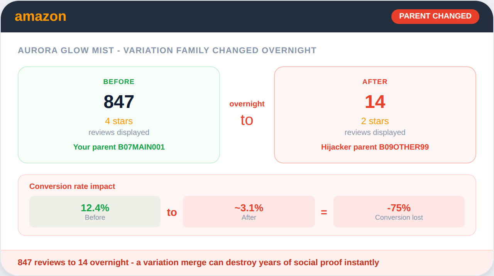Click the 12.4% Before conversion box
Screen dimensions: 494x276
95,212
